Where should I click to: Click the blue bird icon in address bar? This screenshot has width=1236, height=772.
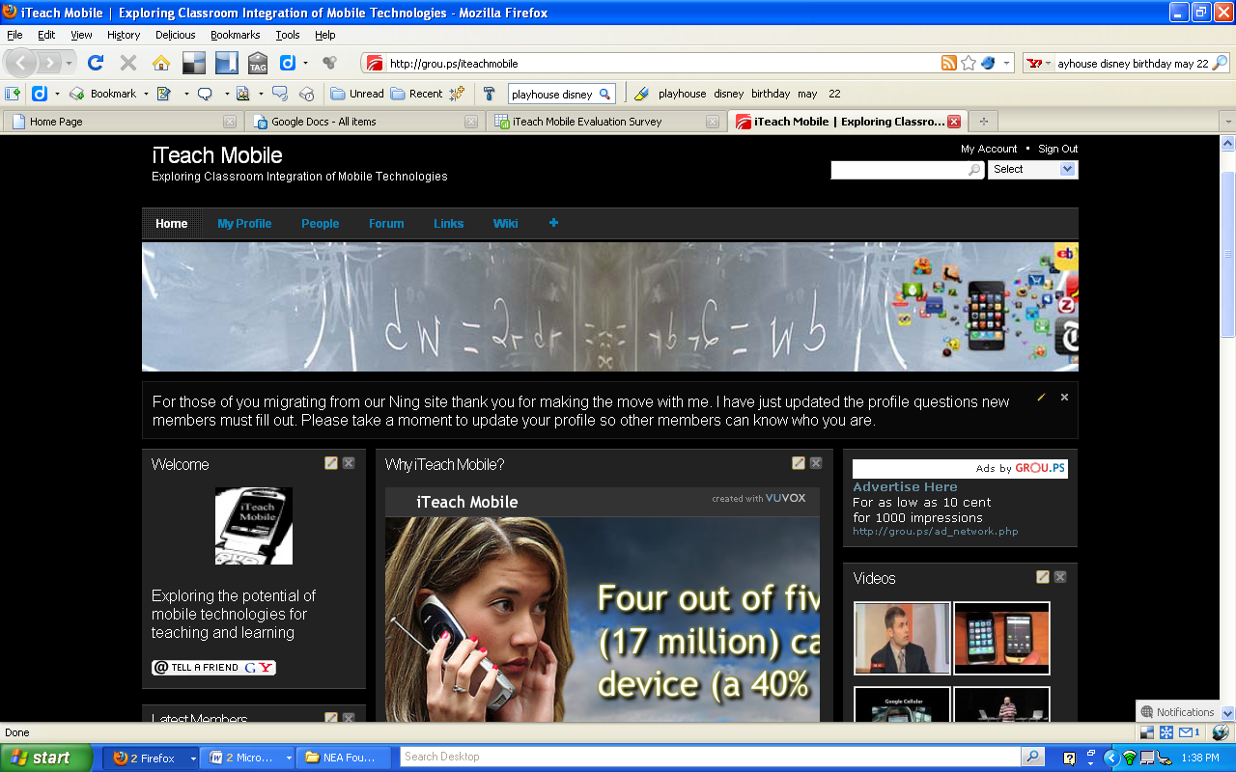tap(988, 63)
